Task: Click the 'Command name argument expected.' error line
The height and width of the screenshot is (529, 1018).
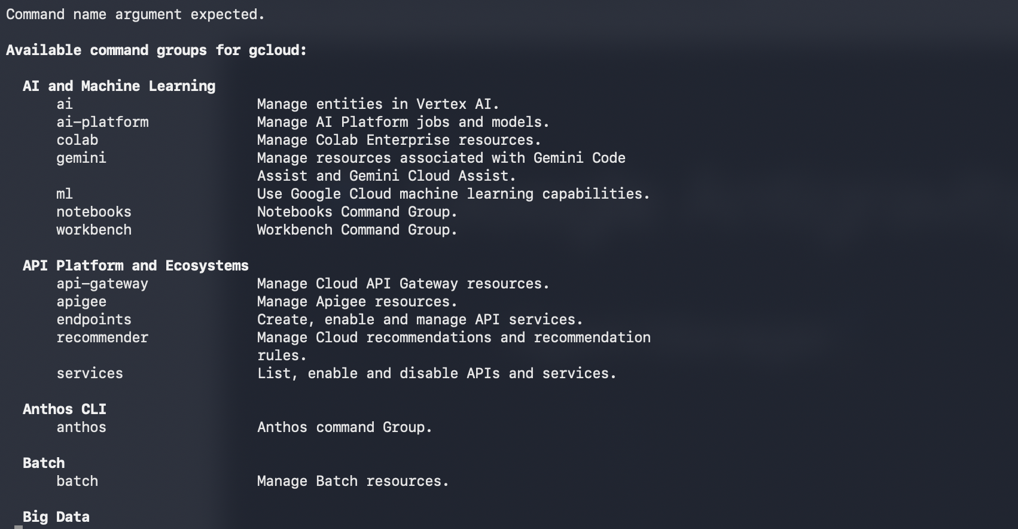Action: (135, 14)
